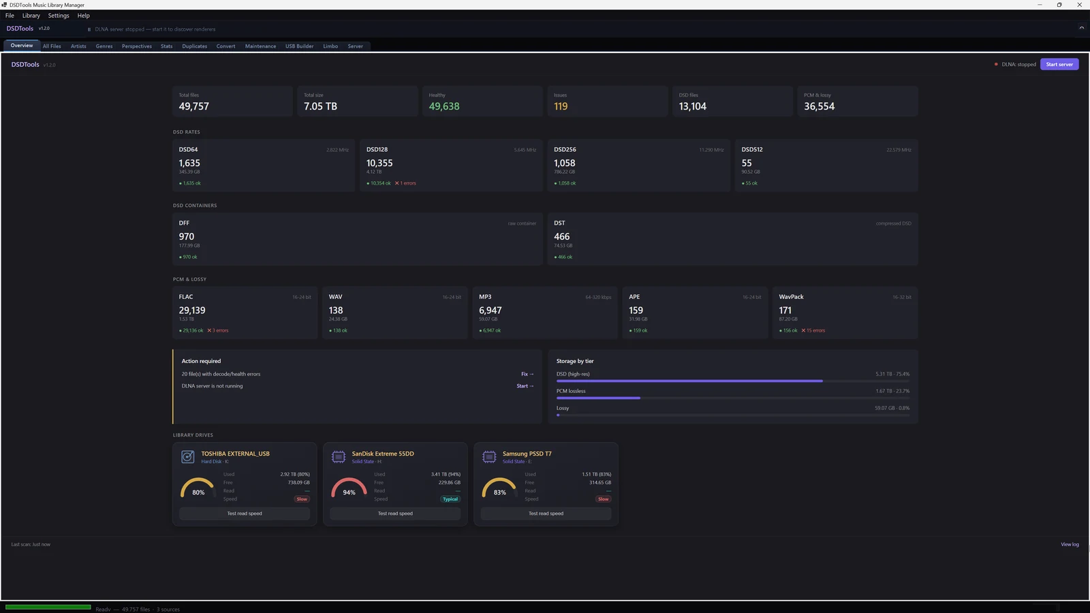The image size is (1090, 613).
Task: Open the DSD256 rate card
Action: (639, 166)
